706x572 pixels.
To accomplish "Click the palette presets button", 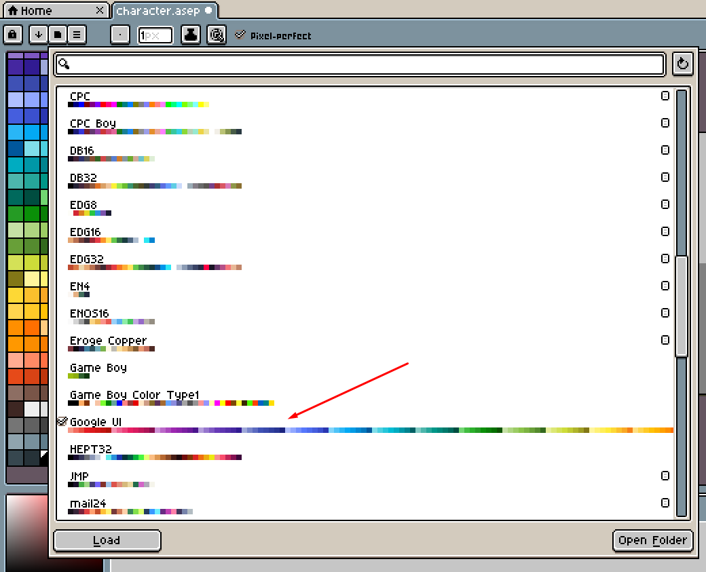I will point(58,35).
